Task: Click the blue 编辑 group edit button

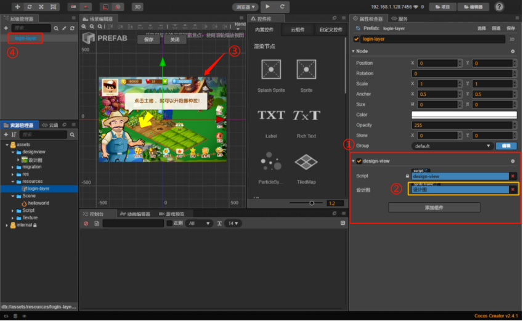Action: (x=506, y=146)
